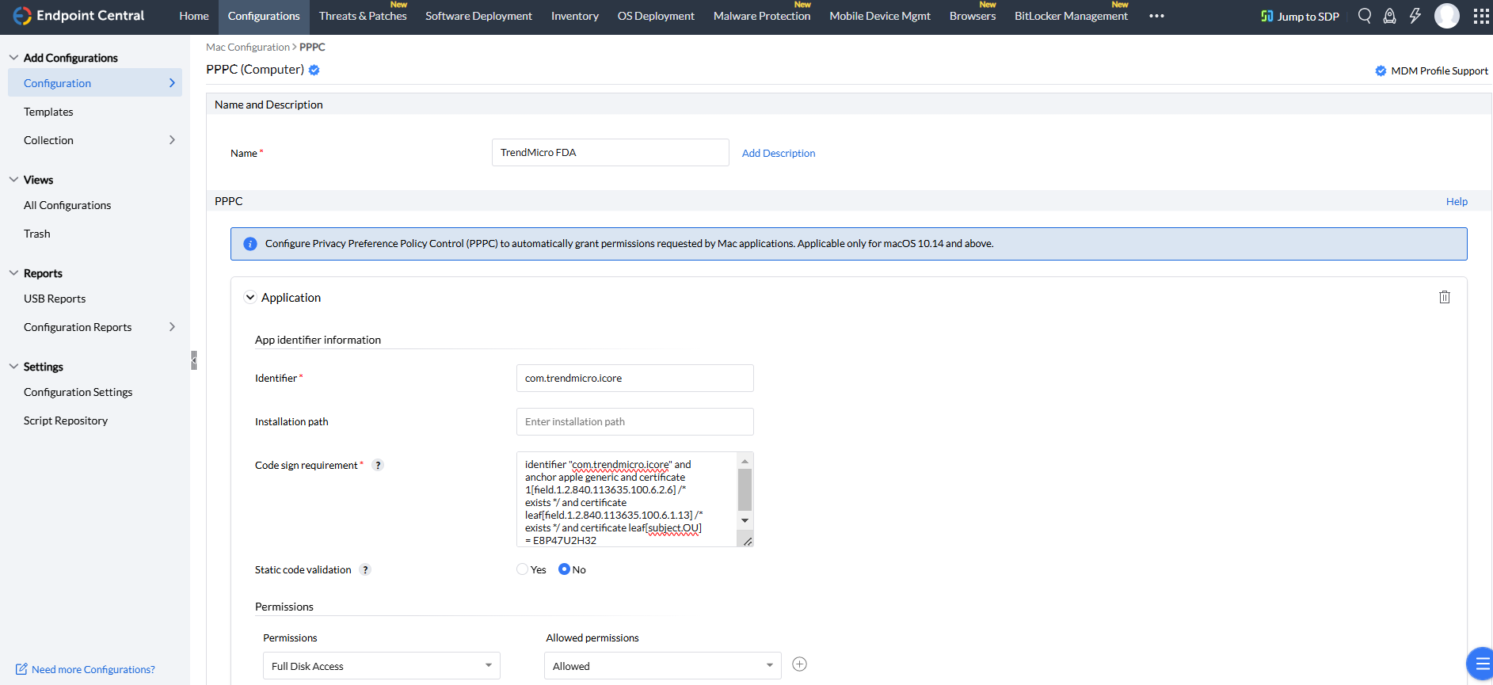Screen dimensions: 1493x685
Task: Switch to the Browsers tab
Action: coord(973,16)
